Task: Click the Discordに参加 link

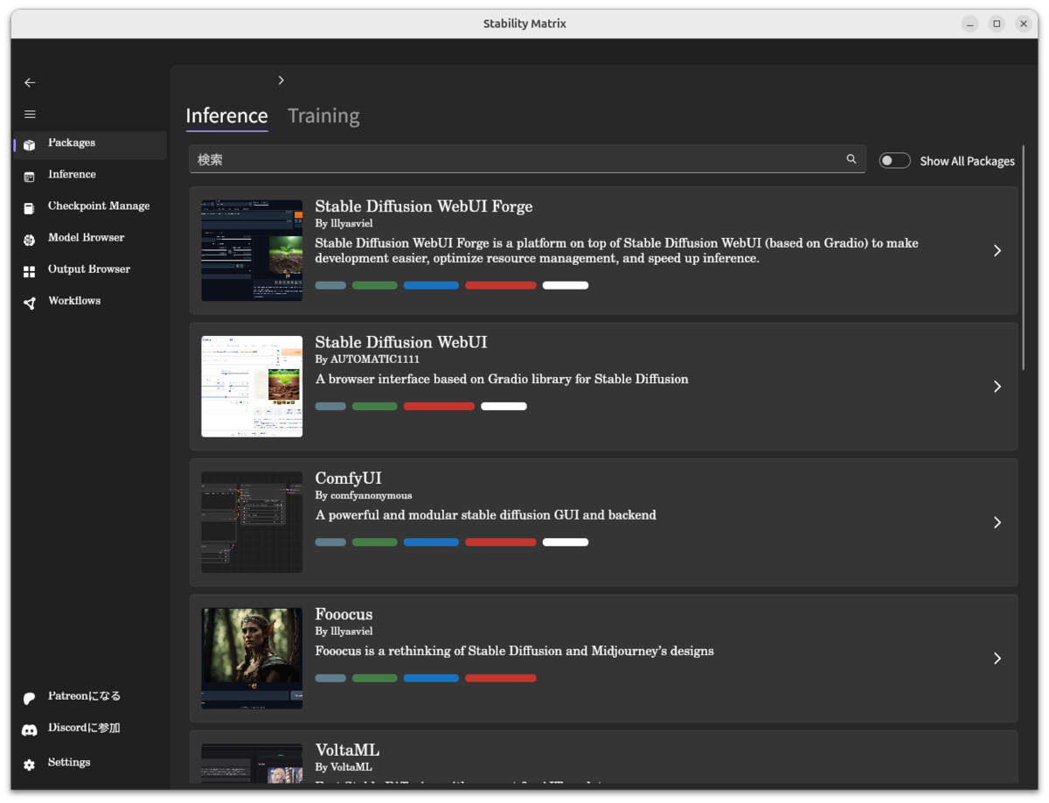Action: (84, 728)
